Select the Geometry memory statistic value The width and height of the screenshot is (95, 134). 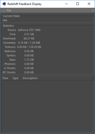pyautogui.click(x=29, y=43)
